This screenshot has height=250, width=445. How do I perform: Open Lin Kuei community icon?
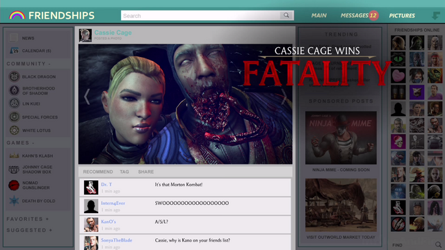point(14,103)
